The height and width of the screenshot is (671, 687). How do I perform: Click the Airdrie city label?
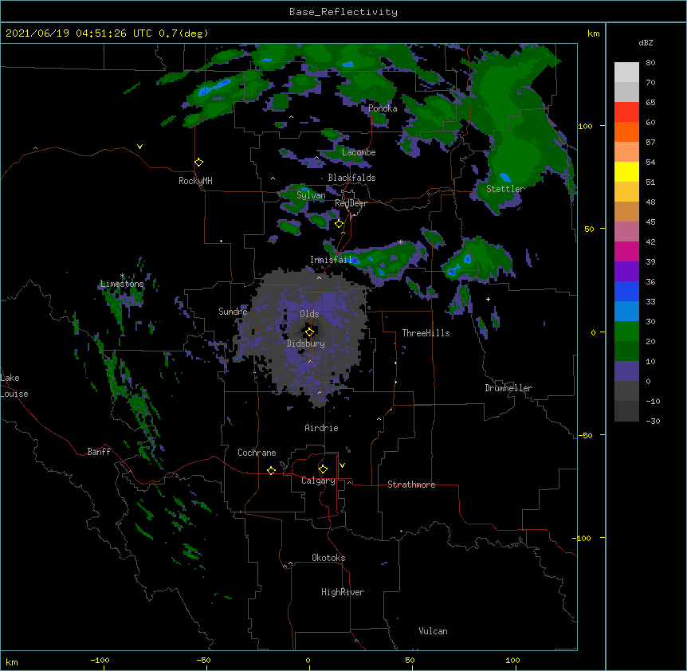pos(322,428)
